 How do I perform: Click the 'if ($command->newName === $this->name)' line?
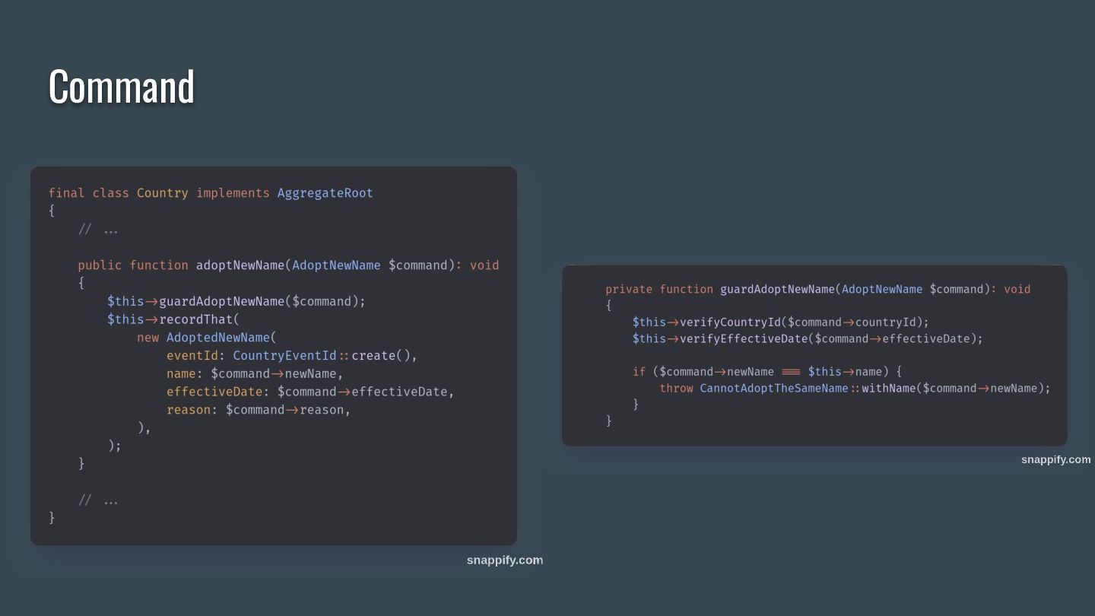[x=767, y=372]
